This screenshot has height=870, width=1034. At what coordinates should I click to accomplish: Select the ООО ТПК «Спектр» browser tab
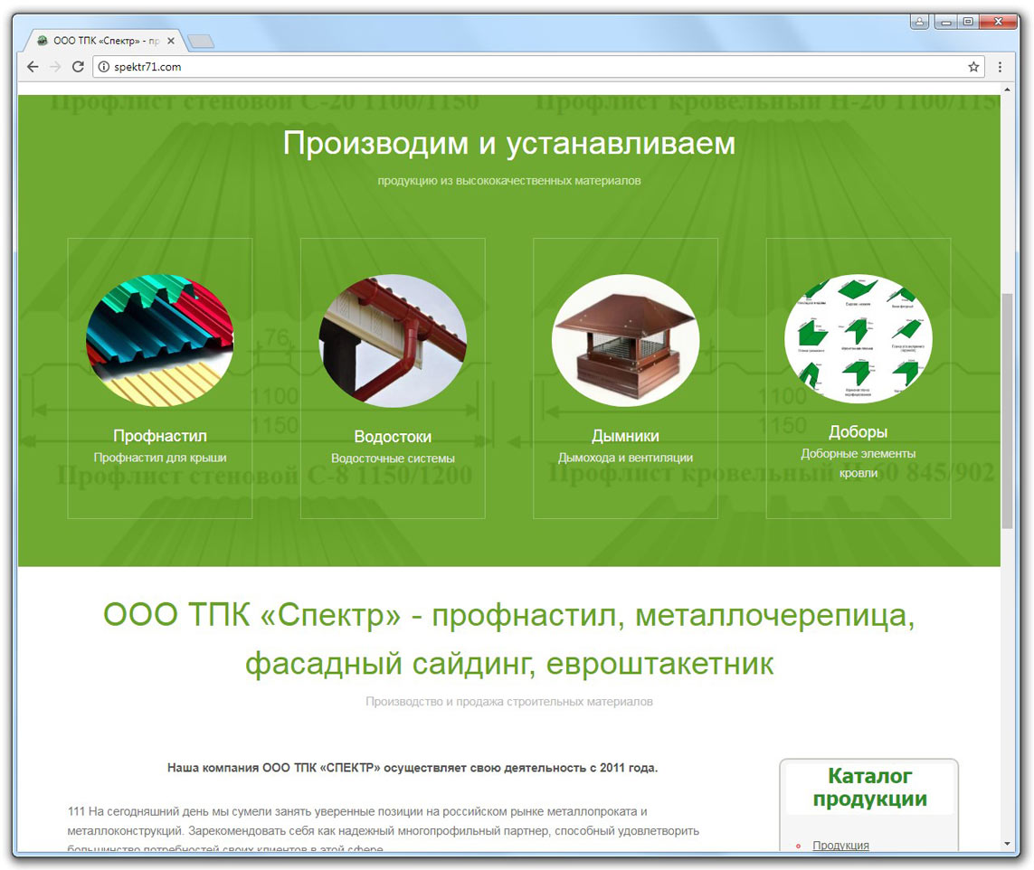tap(104, 41)
